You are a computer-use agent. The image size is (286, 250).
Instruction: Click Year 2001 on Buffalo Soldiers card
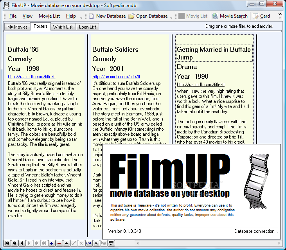108,68
